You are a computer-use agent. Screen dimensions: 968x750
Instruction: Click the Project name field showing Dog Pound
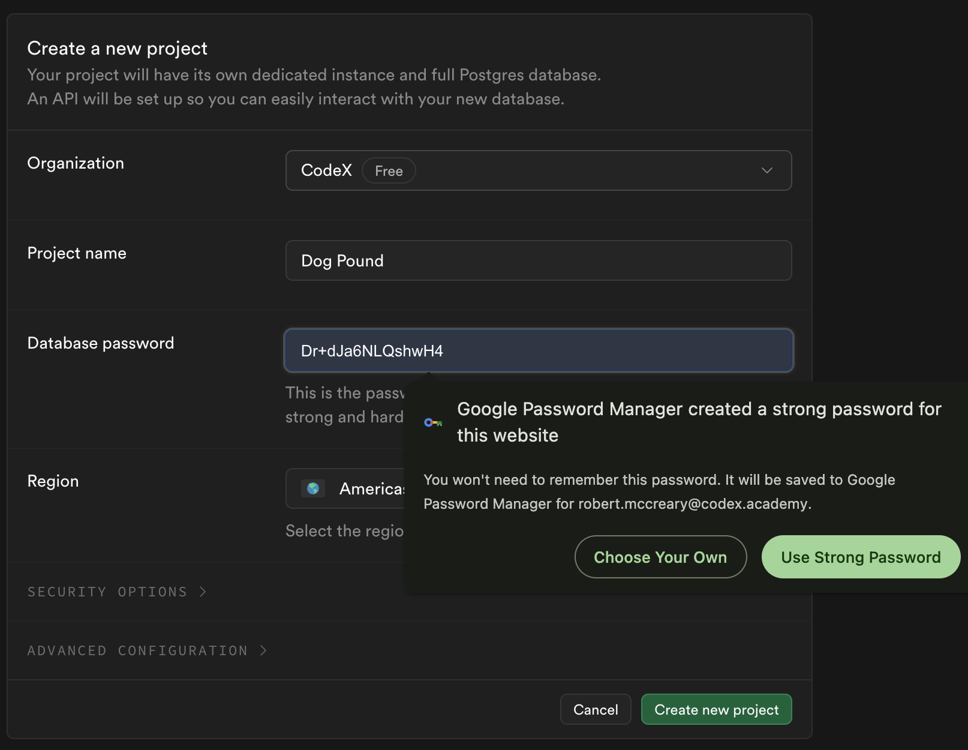pos(538,260)
